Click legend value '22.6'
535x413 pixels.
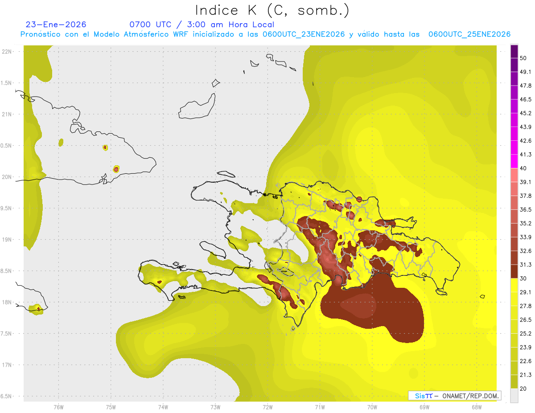click(526, 361)
